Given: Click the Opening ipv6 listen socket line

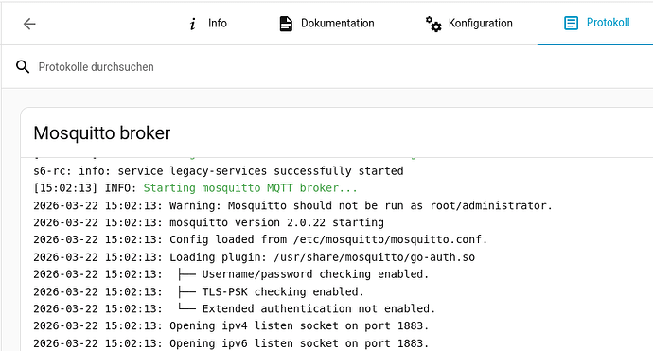Looking at the screenshot, I should pos(231,343).
